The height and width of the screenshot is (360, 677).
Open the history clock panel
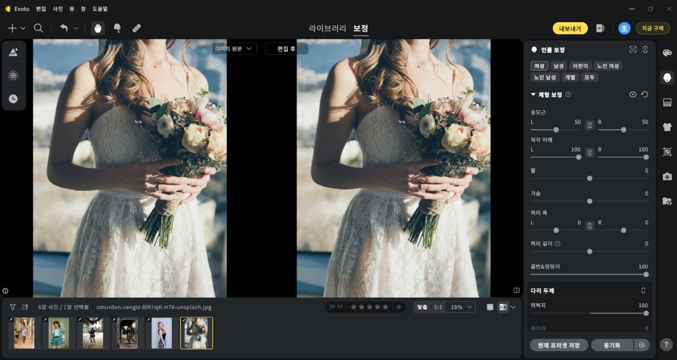pyautogui.click(x=13, y=99)
